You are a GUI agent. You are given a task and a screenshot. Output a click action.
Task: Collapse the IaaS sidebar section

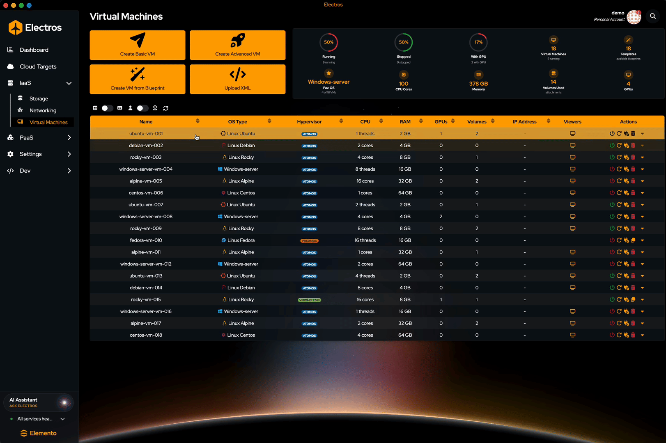[69, 83]
